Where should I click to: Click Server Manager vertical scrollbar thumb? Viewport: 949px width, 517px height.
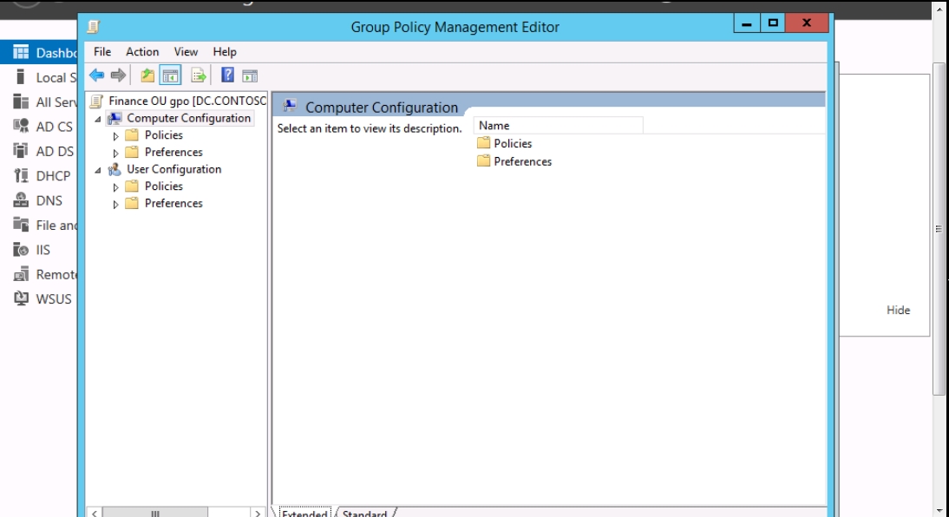tap(939, 229)
